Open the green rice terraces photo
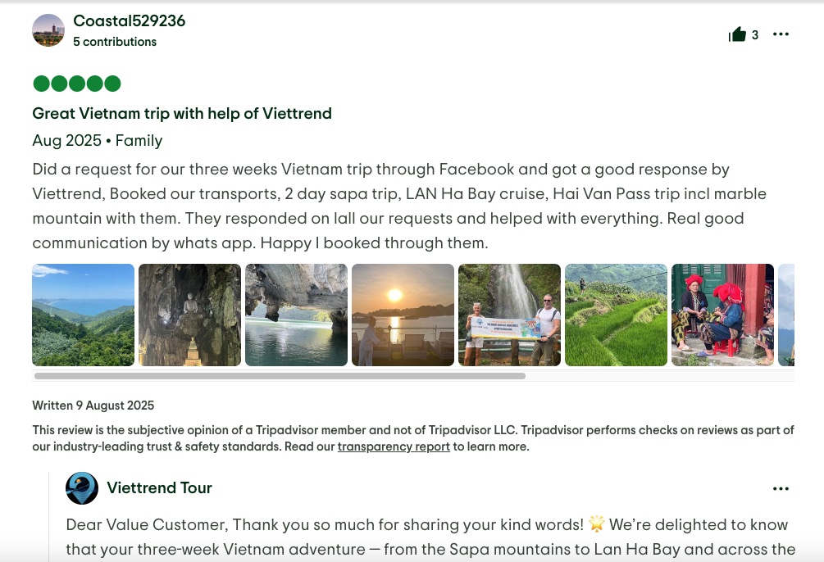 pos(616,315)
